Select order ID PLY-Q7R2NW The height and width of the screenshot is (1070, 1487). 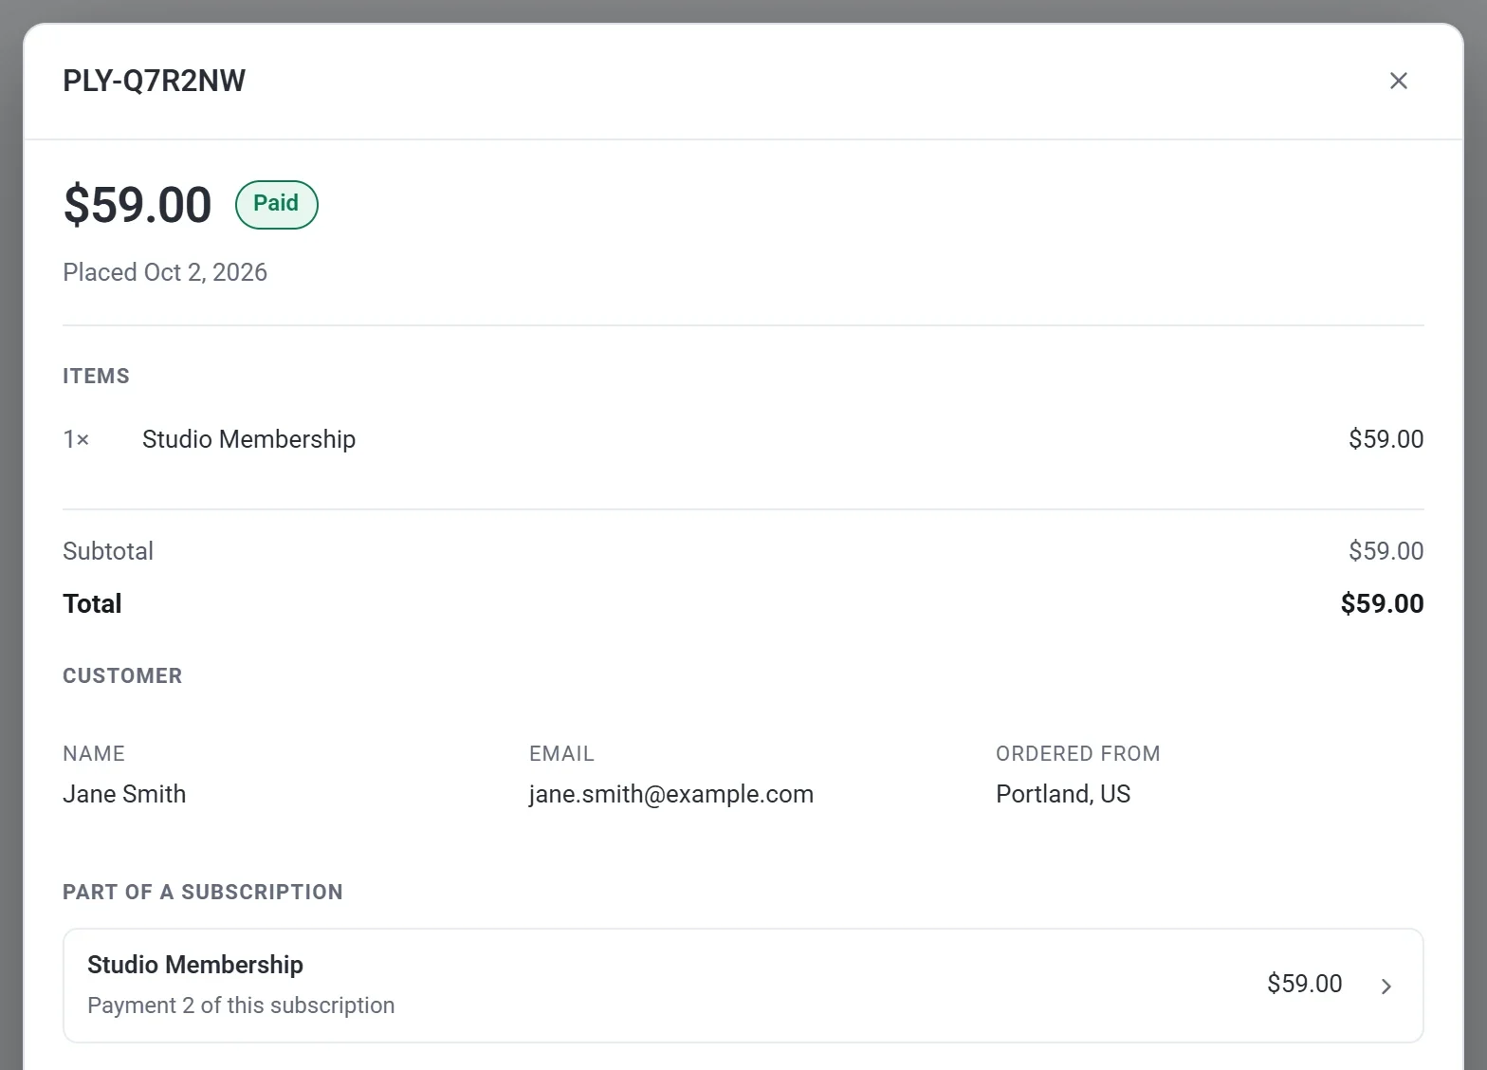click(154, 81)
